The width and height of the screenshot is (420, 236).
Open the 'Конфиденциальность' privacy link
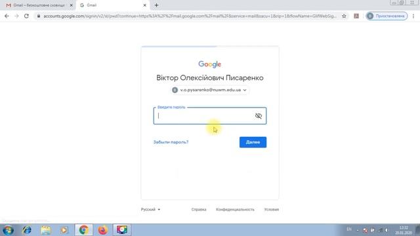[235, 209]
